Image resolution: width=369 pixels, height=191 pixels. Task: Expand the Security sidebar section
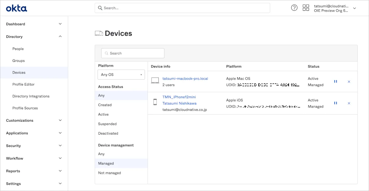coord(34,146)
